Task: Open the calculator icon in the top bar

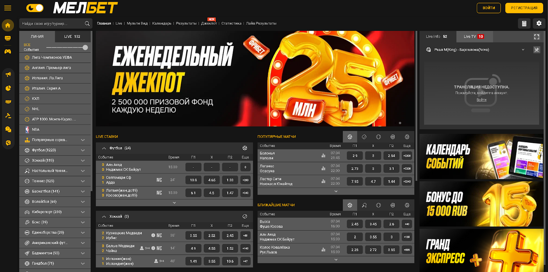Action: coord(524,23)
